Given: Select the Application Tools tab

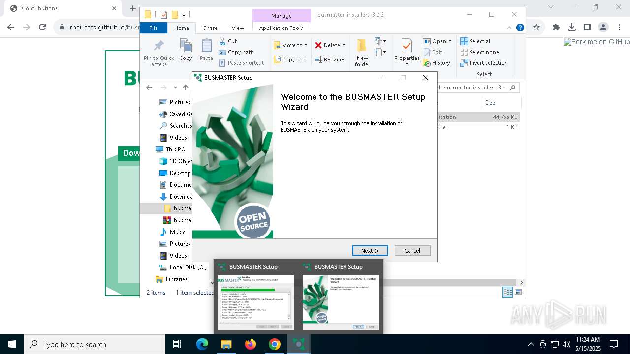Looking at the screenshot, I should pyautogui.click(x=281, y=28).
